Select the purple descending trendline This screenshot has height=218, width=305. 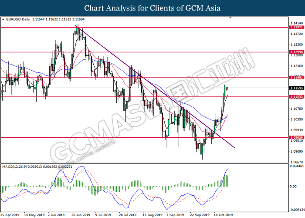pyautogui.click(x=155, y=87)
